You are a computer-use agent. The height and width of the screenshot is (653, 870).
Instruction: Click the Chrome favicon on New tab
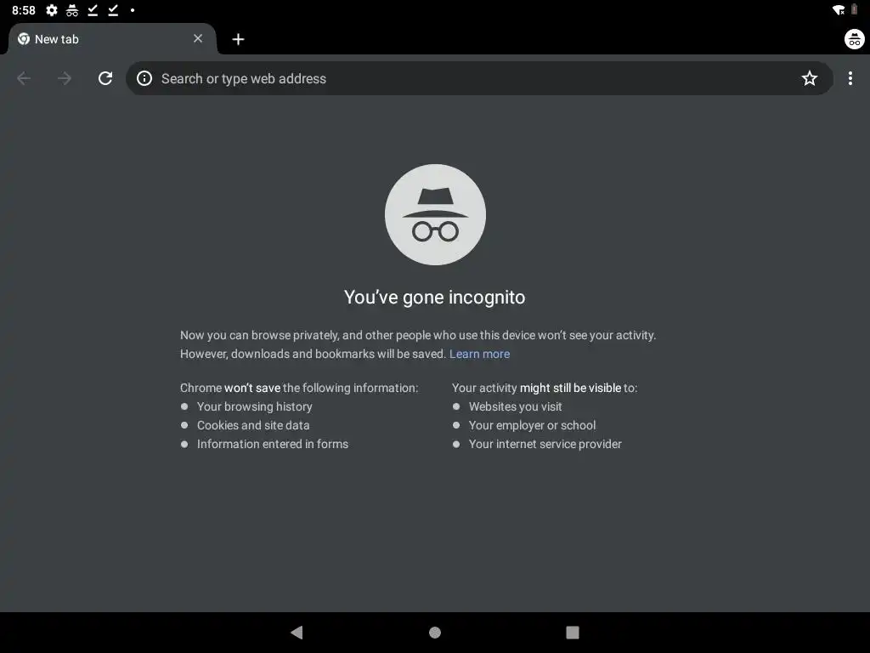coord(23,39)
